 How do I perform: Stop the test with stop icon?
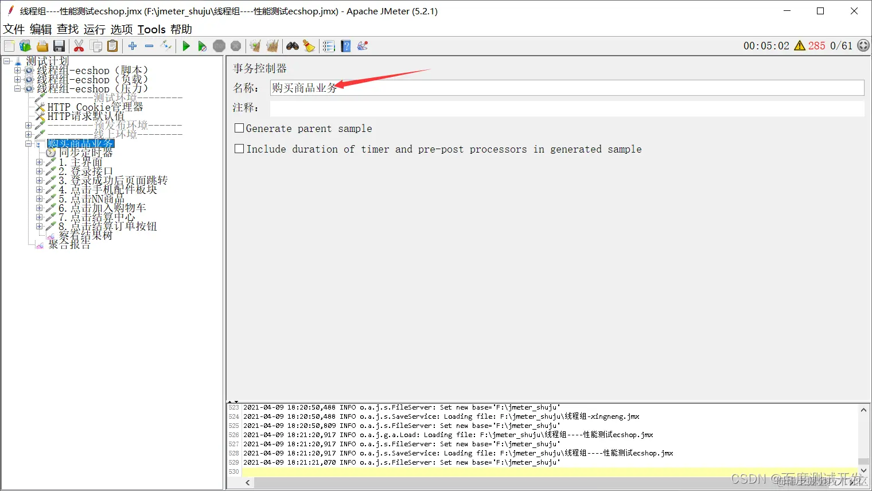(219, 46)
